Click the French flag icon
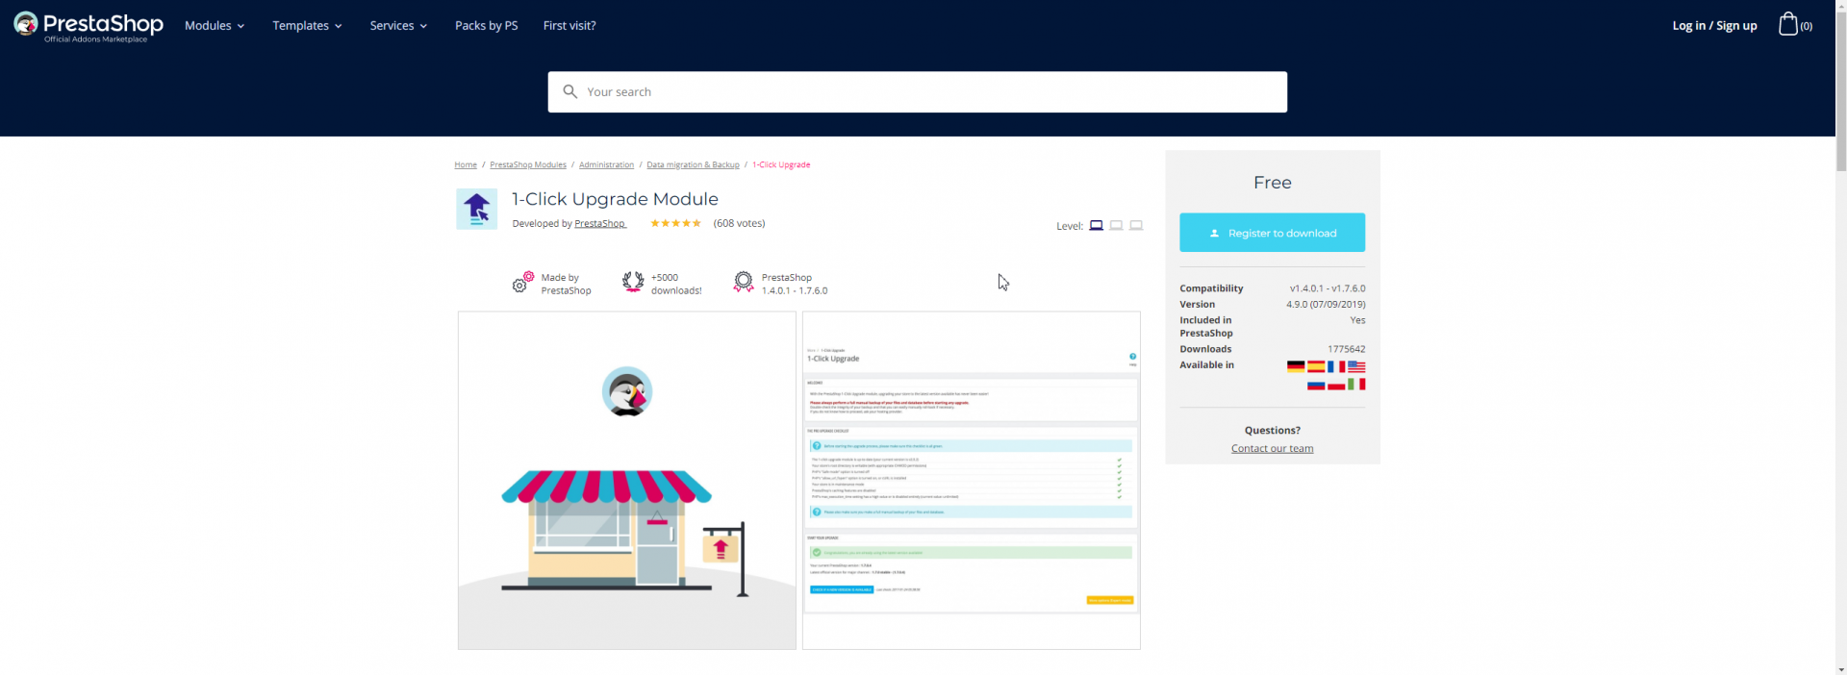1847x675 pixels. point(1336,366)
